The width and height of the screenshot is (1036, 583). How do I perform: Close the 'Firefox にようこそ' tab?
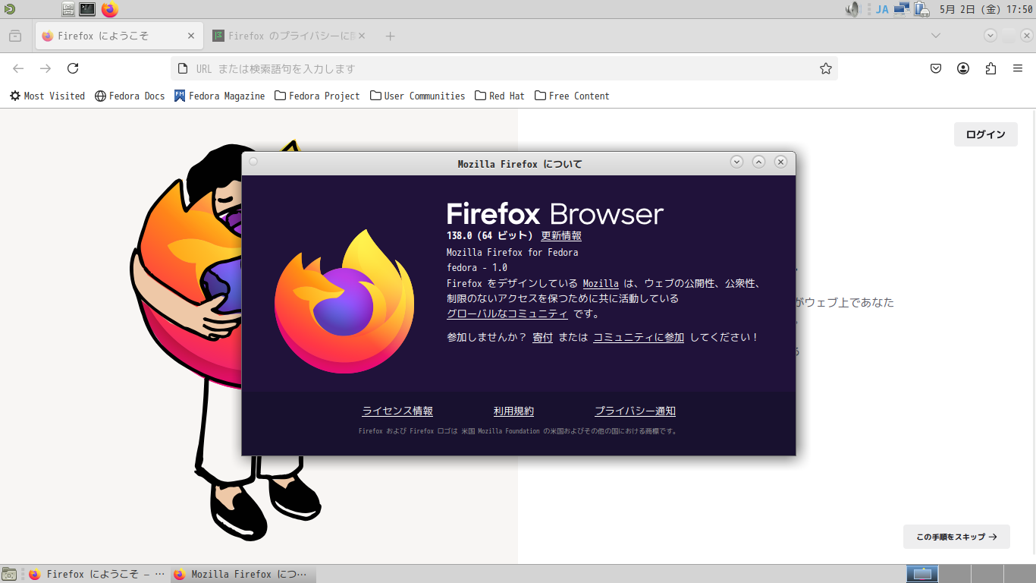click(x=191, y=36)
